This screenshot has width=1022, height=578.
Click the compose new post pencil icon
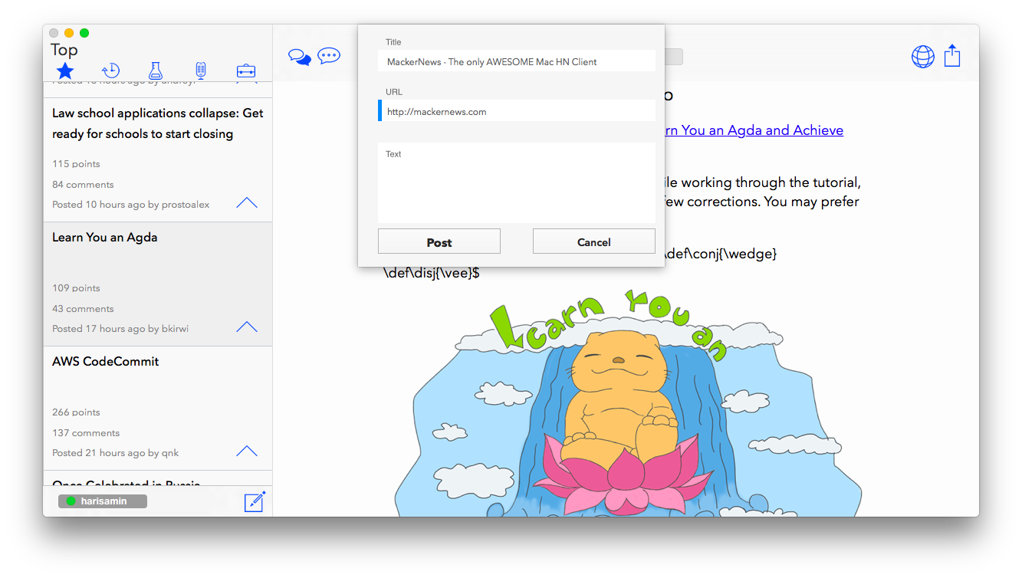click(255, 502)
